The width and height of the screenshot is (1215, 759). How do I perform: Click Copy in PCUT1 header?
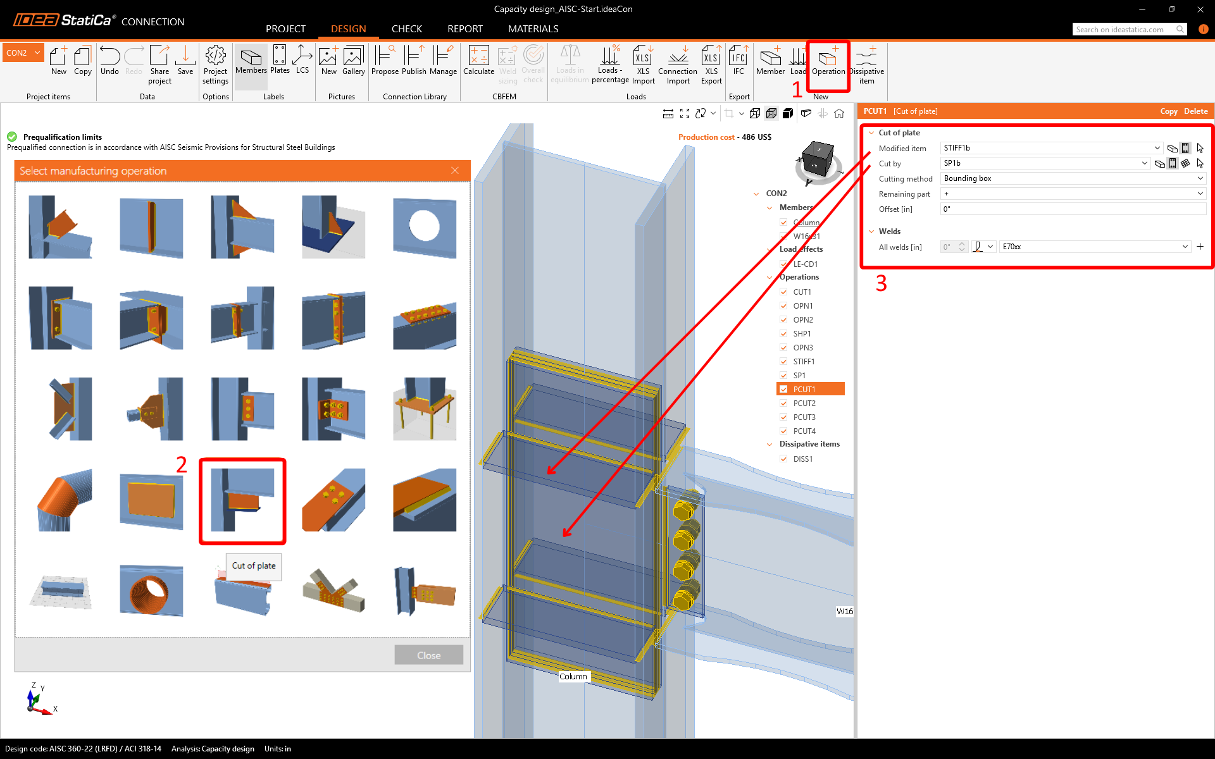point(1169,111)
